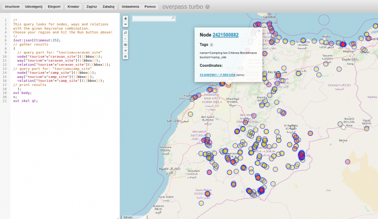Click the relation camp_site query line

click(60, 81)
